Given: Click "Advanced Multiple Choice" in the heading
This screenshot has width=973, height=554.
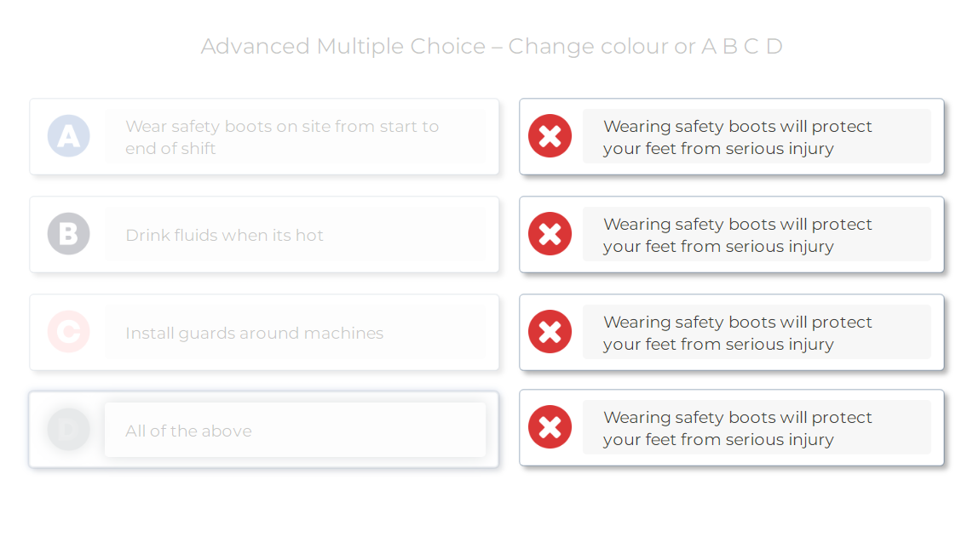Looking at the screenshot, I should pos(344,46).
